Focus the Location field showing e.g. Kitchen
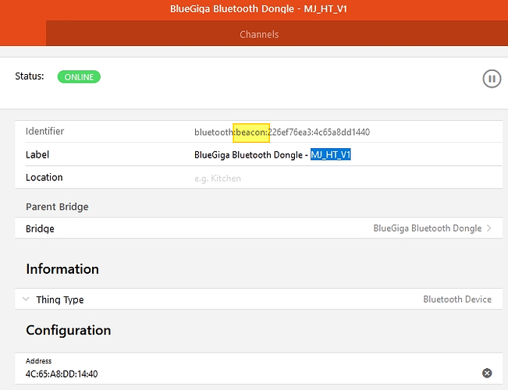The height and width of the screenshot is (390, 508). point(347,178)
